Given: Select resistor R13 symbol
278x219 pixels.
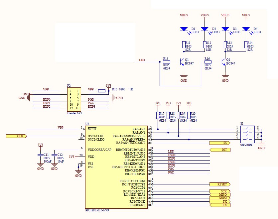Looking at the screenshot, I should click(225, 45).
